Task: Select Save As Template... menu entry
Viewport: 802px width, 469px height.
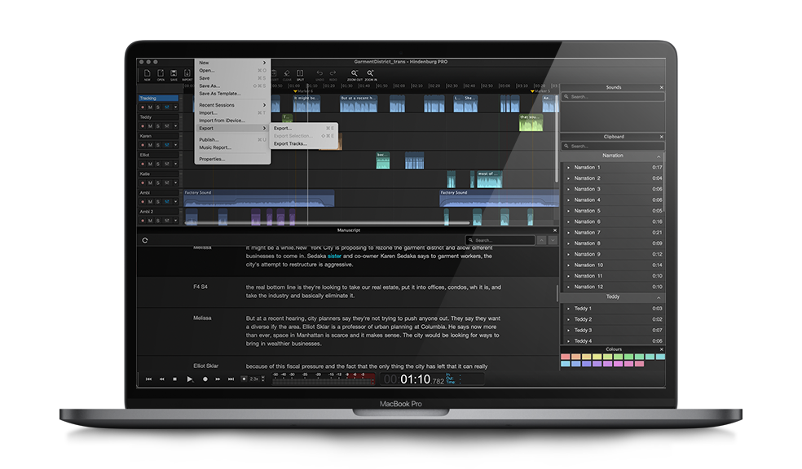Action: 220,94
